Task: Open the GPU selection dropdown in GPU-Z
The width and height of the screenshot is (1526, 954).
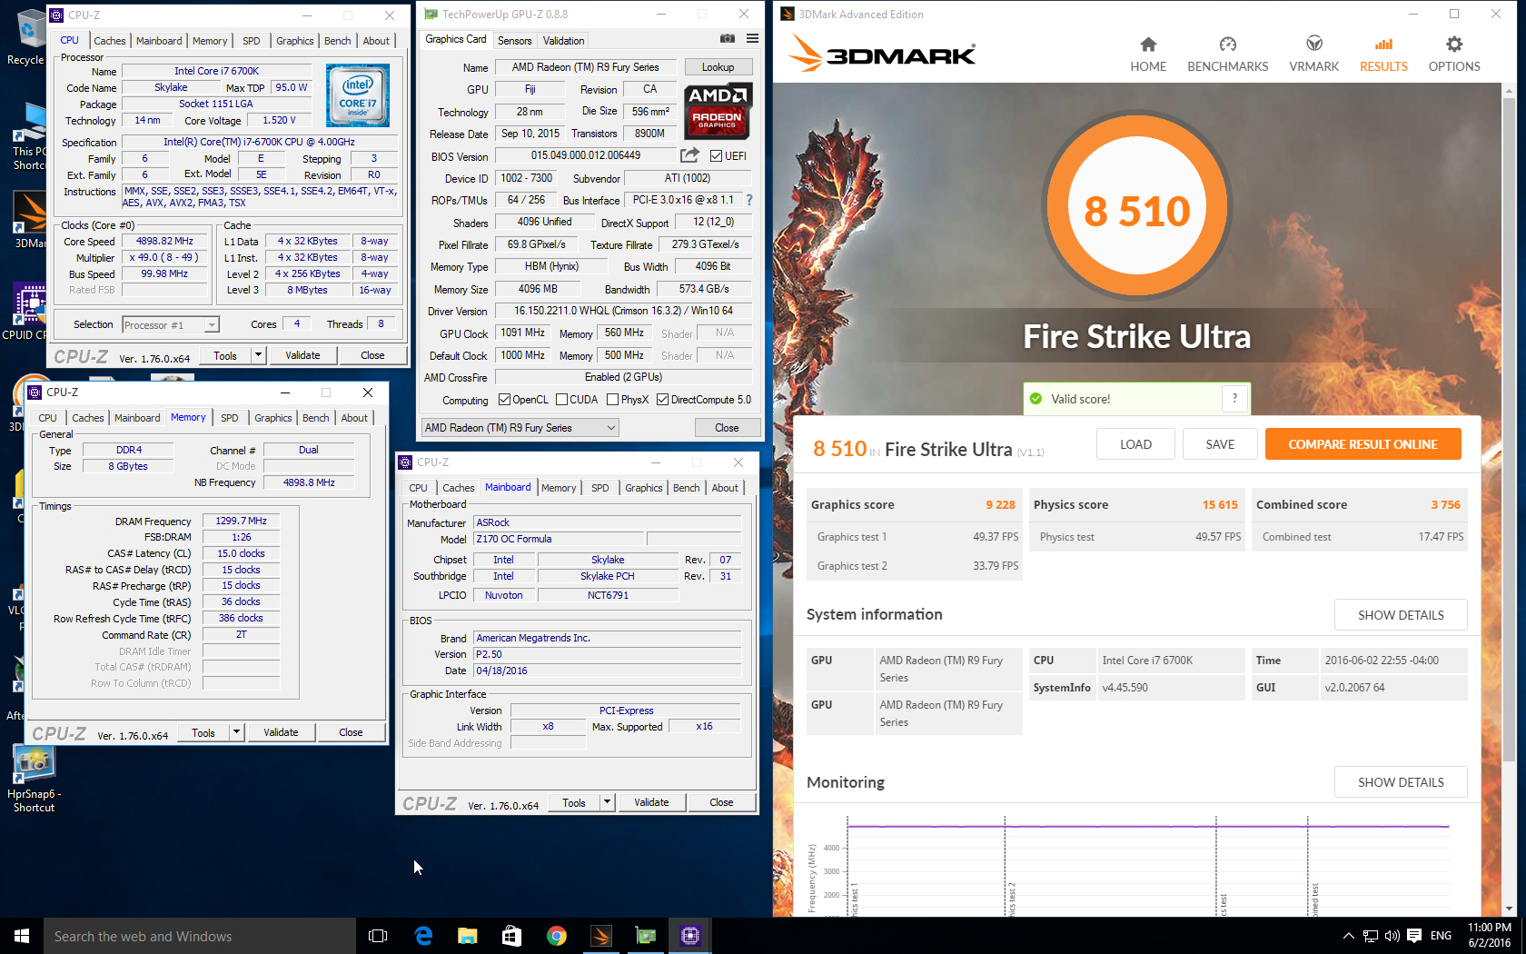Action: pos(520,427)
